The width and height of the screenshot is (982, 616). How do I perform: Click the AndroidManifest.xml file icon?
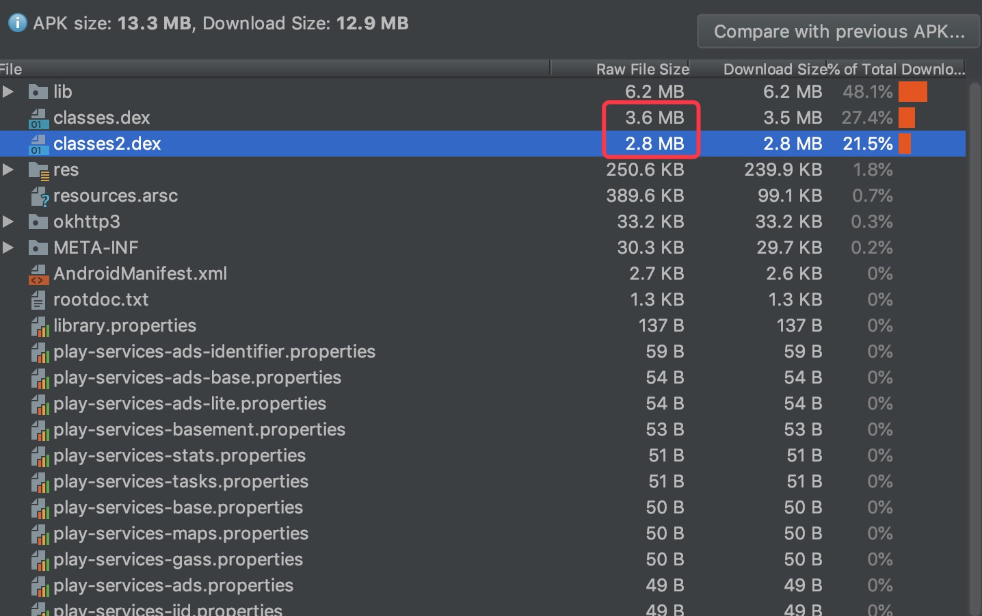[x=38, y=274]
